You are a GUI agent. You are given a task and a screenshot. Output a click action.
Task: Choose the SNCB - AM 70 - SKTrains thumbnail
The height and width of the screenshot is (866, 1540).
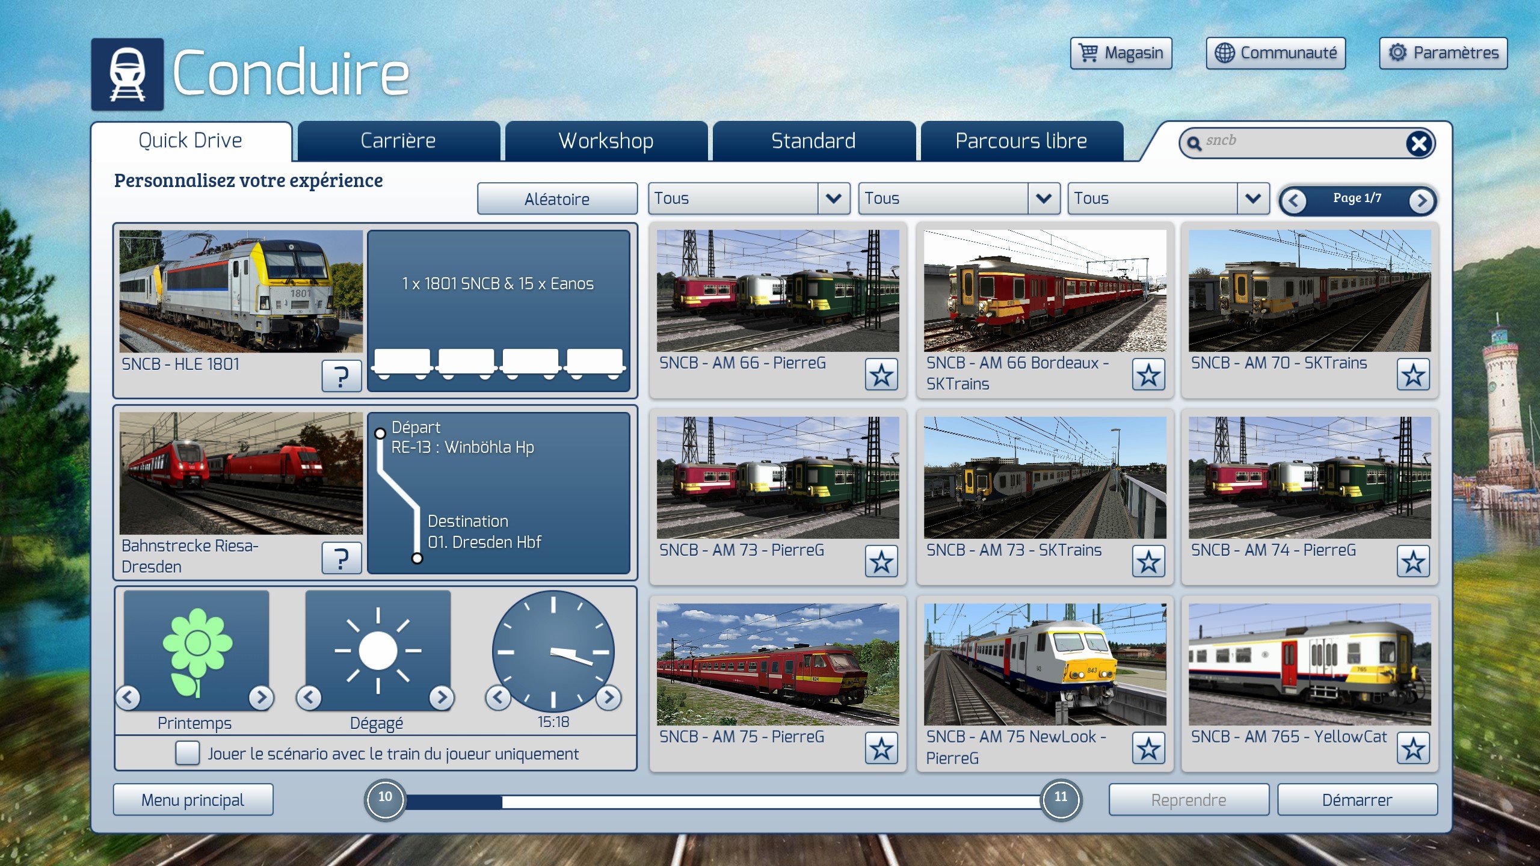pyautogui.click(x=1310, y=291)
